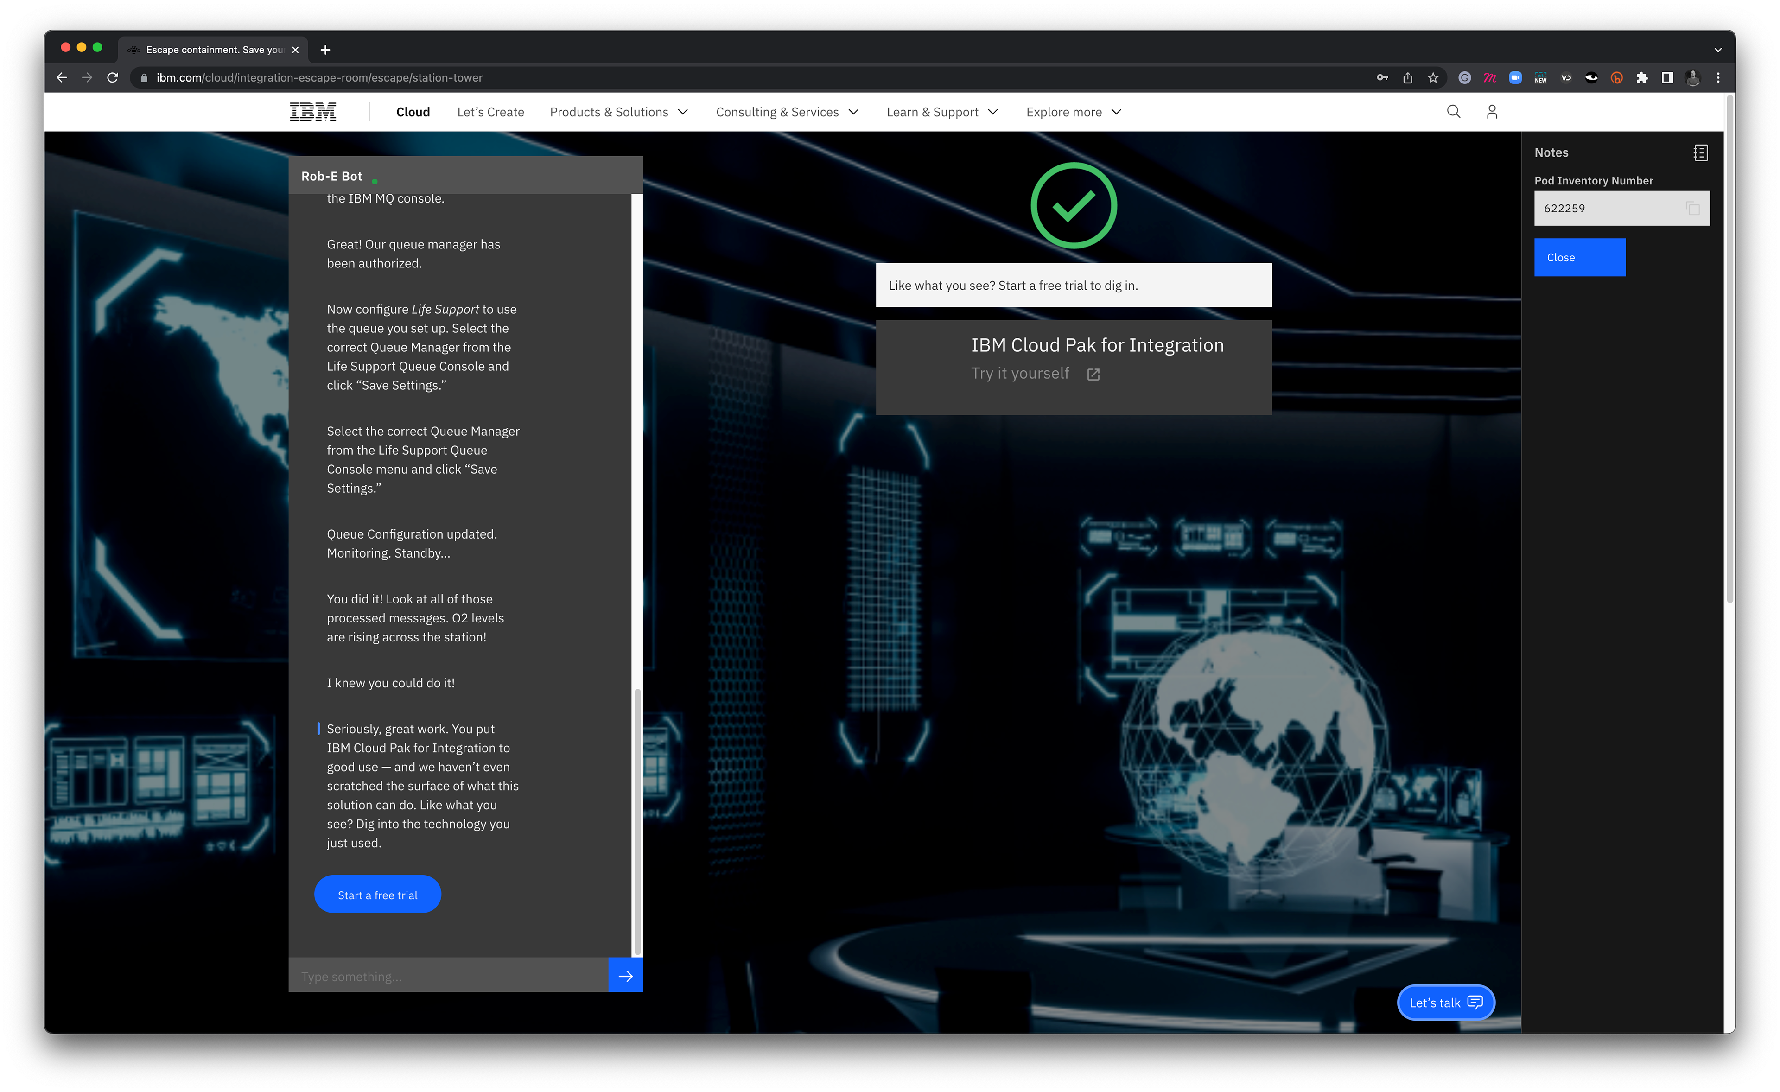This screenshot has width=1780, height=1092.
Task: Toggle the browser side panel
Action: pyautogui.click(x=1666, y=77)
